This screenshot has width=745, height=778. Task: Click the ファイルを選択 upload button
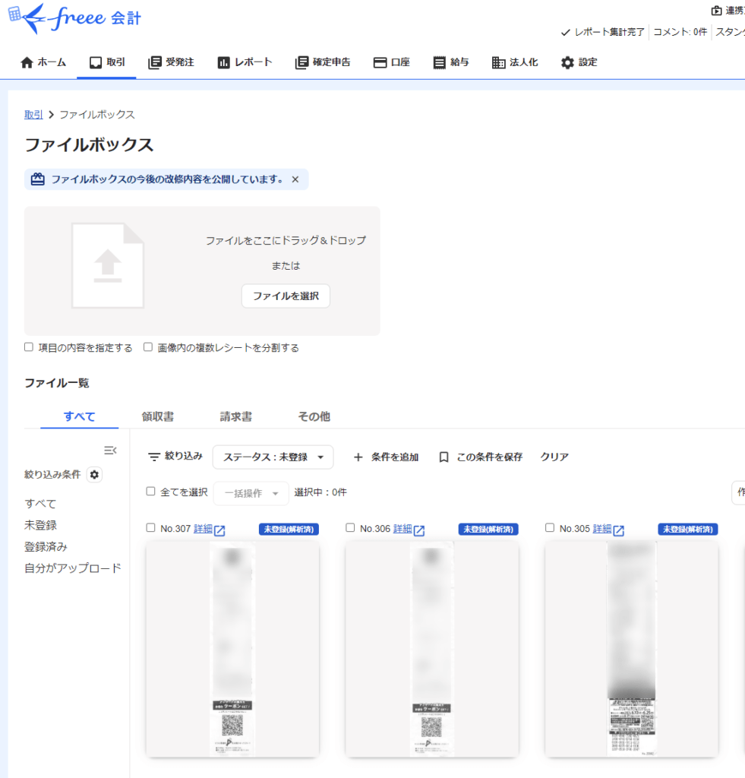tap(286, 296)
